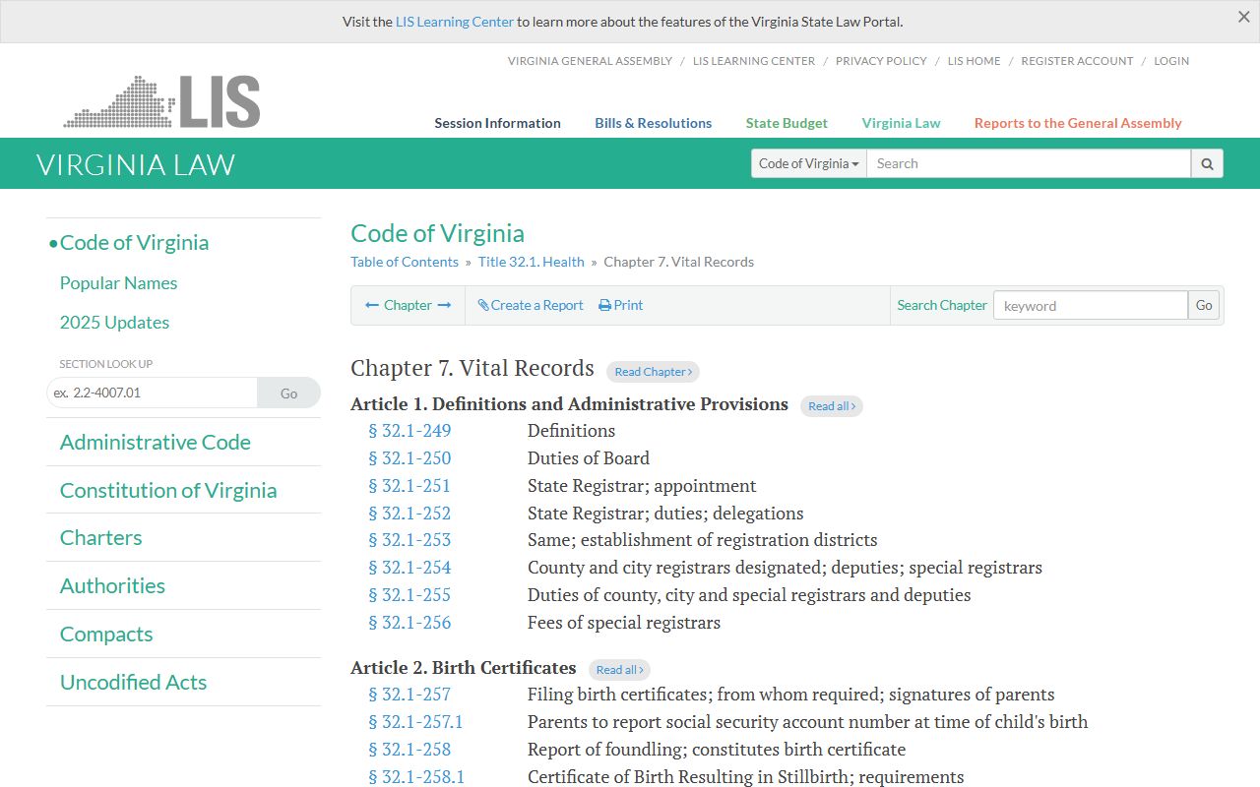The height and width of the screenshot is (787, 1260).
Task: Open the Bills & Resolutions menu
Action: [653, 123]
